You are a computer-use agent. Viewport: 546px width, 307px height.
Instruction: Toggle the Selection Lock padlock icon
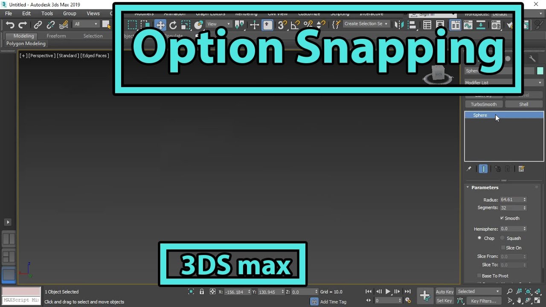tap(202, 292)
